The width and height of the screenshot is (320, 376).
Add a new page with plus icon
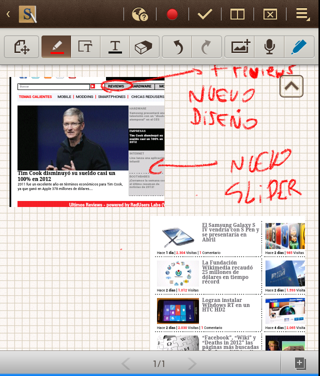(x=300, y=363)
